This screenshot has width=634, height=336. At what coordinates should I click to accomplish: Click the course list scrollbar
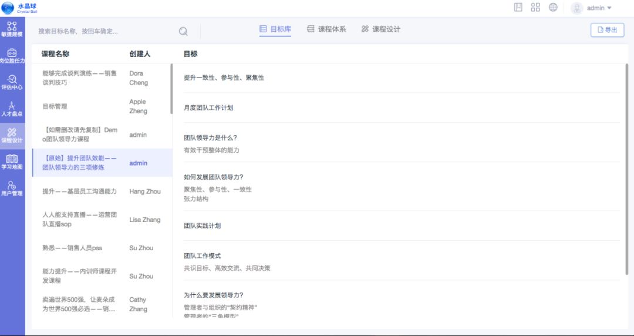click(171, 88)
